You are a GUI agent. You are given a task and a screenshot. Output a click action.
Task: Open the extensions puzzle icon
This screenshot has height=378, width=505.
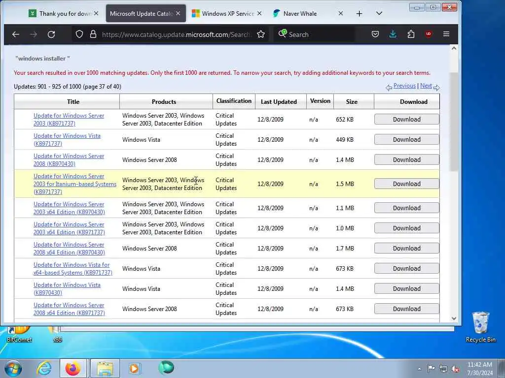point(411,34)
